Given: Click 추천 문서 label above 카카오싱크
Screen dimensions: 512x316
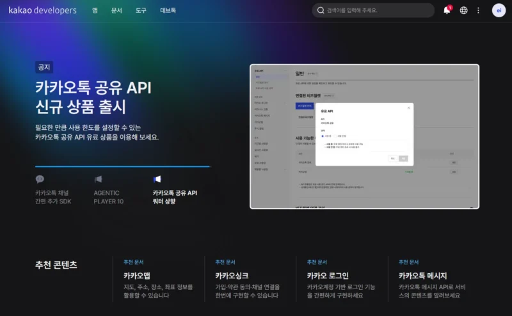Looking at the screenshot, I should (225, 262).
